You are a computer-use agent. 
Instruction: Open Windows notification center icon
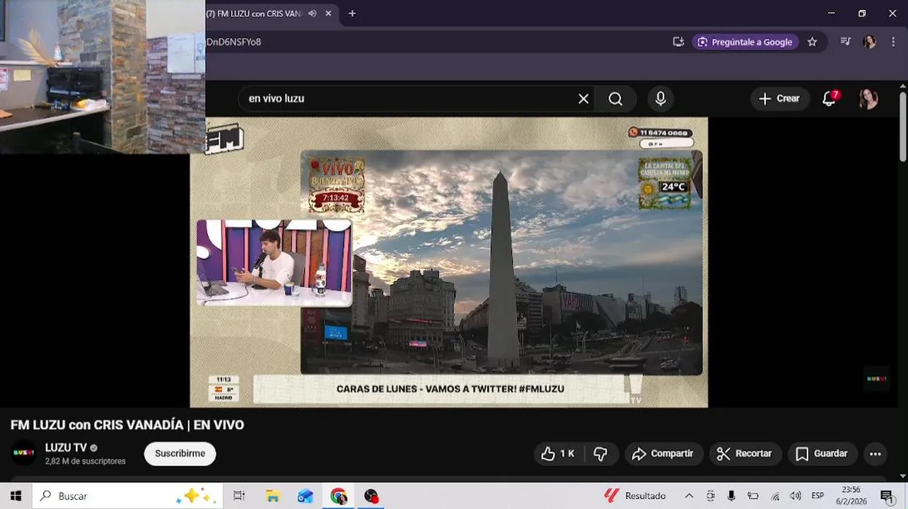[x=887, y=496]
